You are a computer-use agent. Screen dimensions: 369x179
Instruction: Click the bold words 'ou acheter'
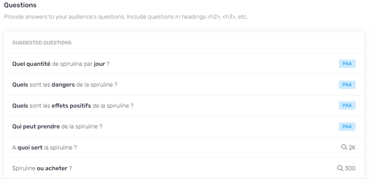[52, 168]
